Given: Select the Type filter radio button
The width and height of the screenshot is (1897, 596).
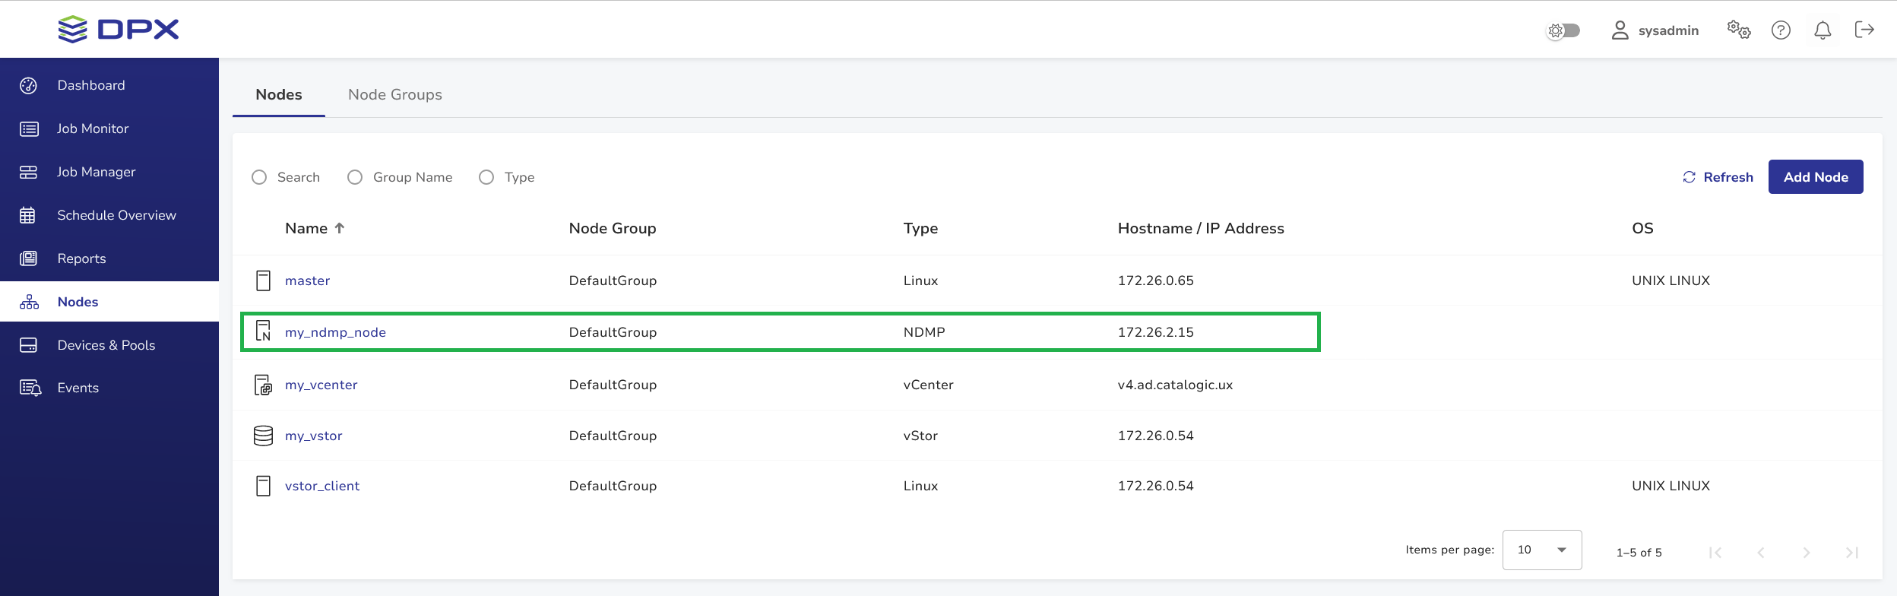Looking at the screenshot, I should coord(486,177).
